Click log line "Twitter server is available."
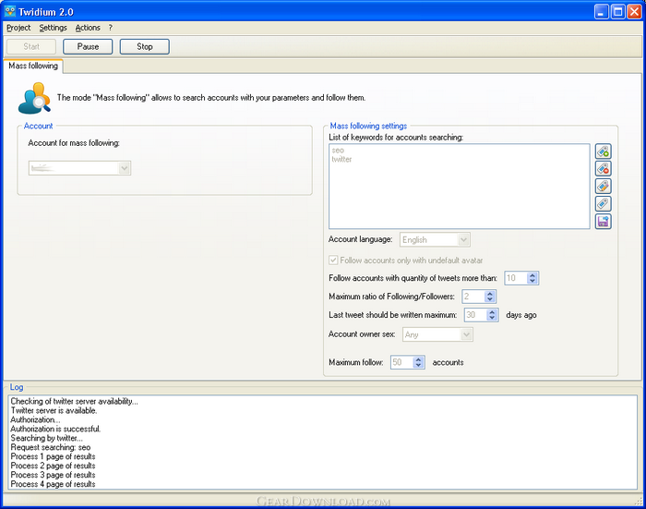 [x=54, y=410]
